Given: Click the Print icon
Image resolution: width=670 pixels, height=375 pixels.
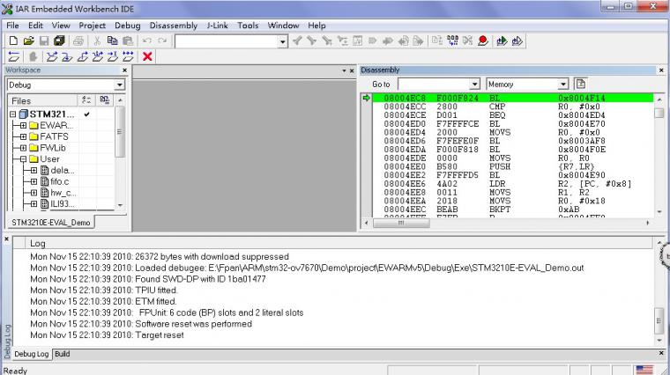Looking at the screenshot, I should click(78, 41).
